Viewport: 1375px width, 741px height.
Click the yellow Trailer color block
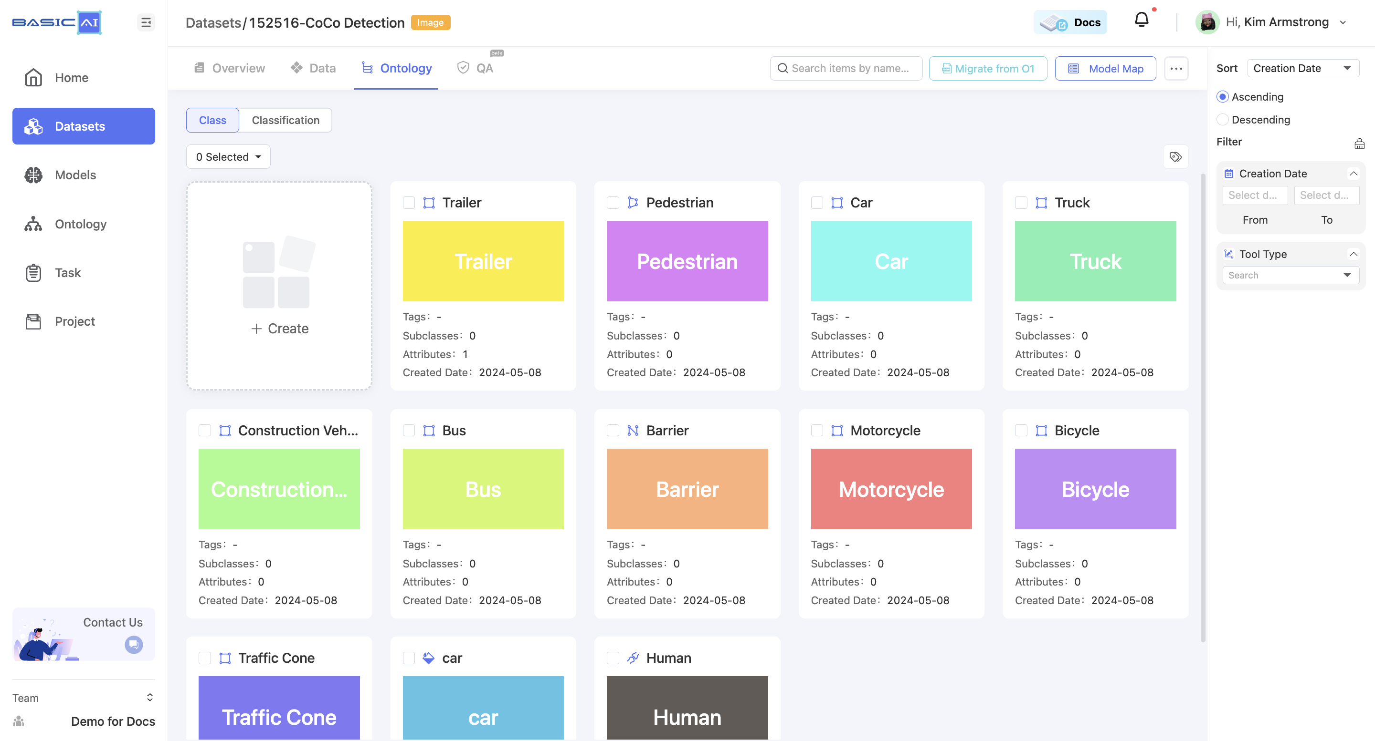click(x=483, y=261)
